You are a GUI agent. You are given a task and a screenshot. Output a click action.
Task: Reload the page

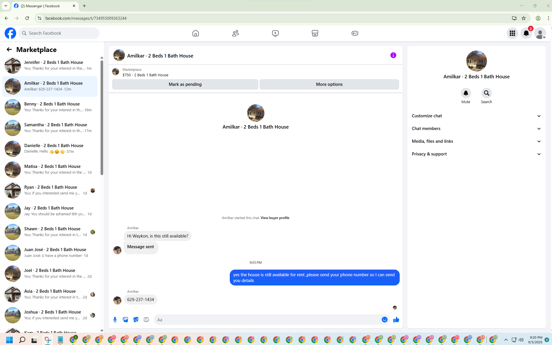(27, 18)
